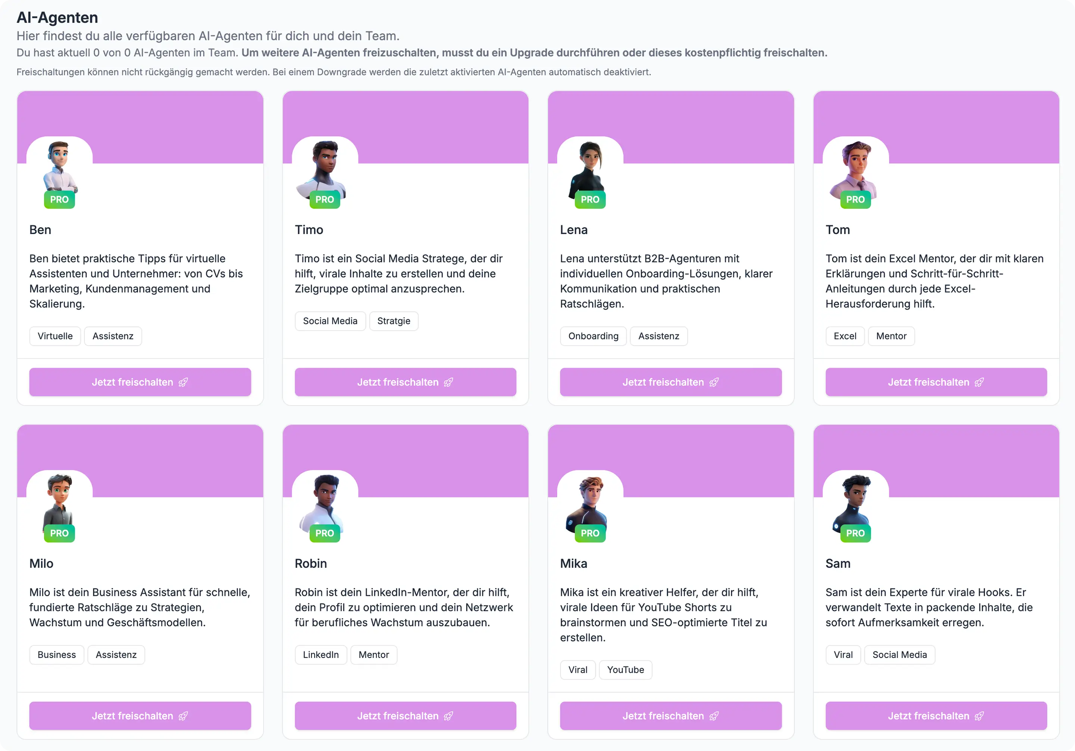The height and width of the screenshot is (751, 1075).
Task: Click the rocket icon on Sam's unlock button
Action: tap(979, 716)
